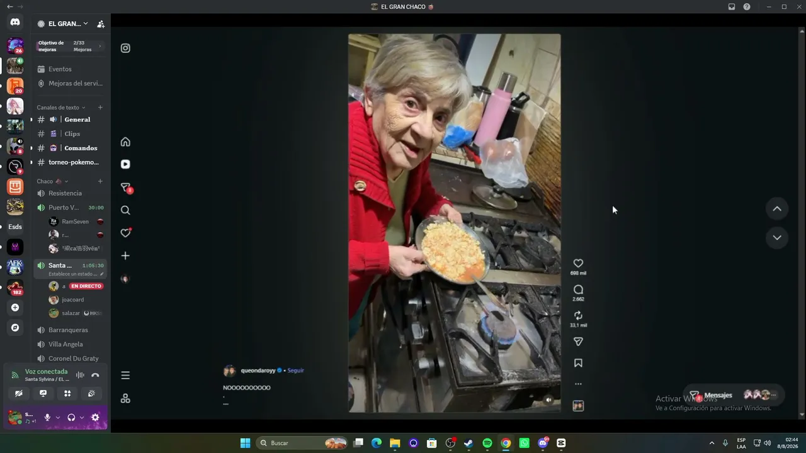This screenshot has height=453, width=806.
Task: Open Steam from the taskbar
Action: 468,443
